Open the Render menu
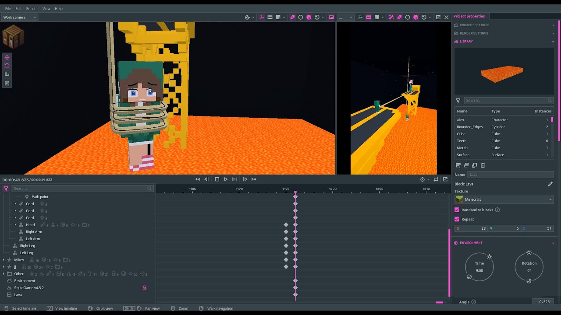 point(32,9)
